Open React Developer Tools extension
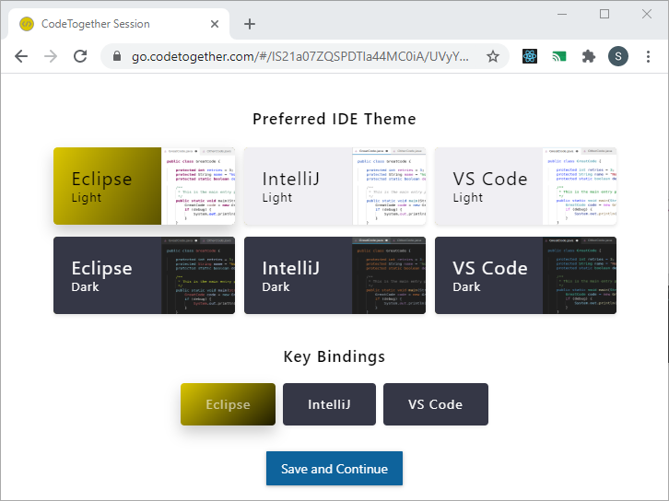Screen dimensions: 669x501 (530, 56)
